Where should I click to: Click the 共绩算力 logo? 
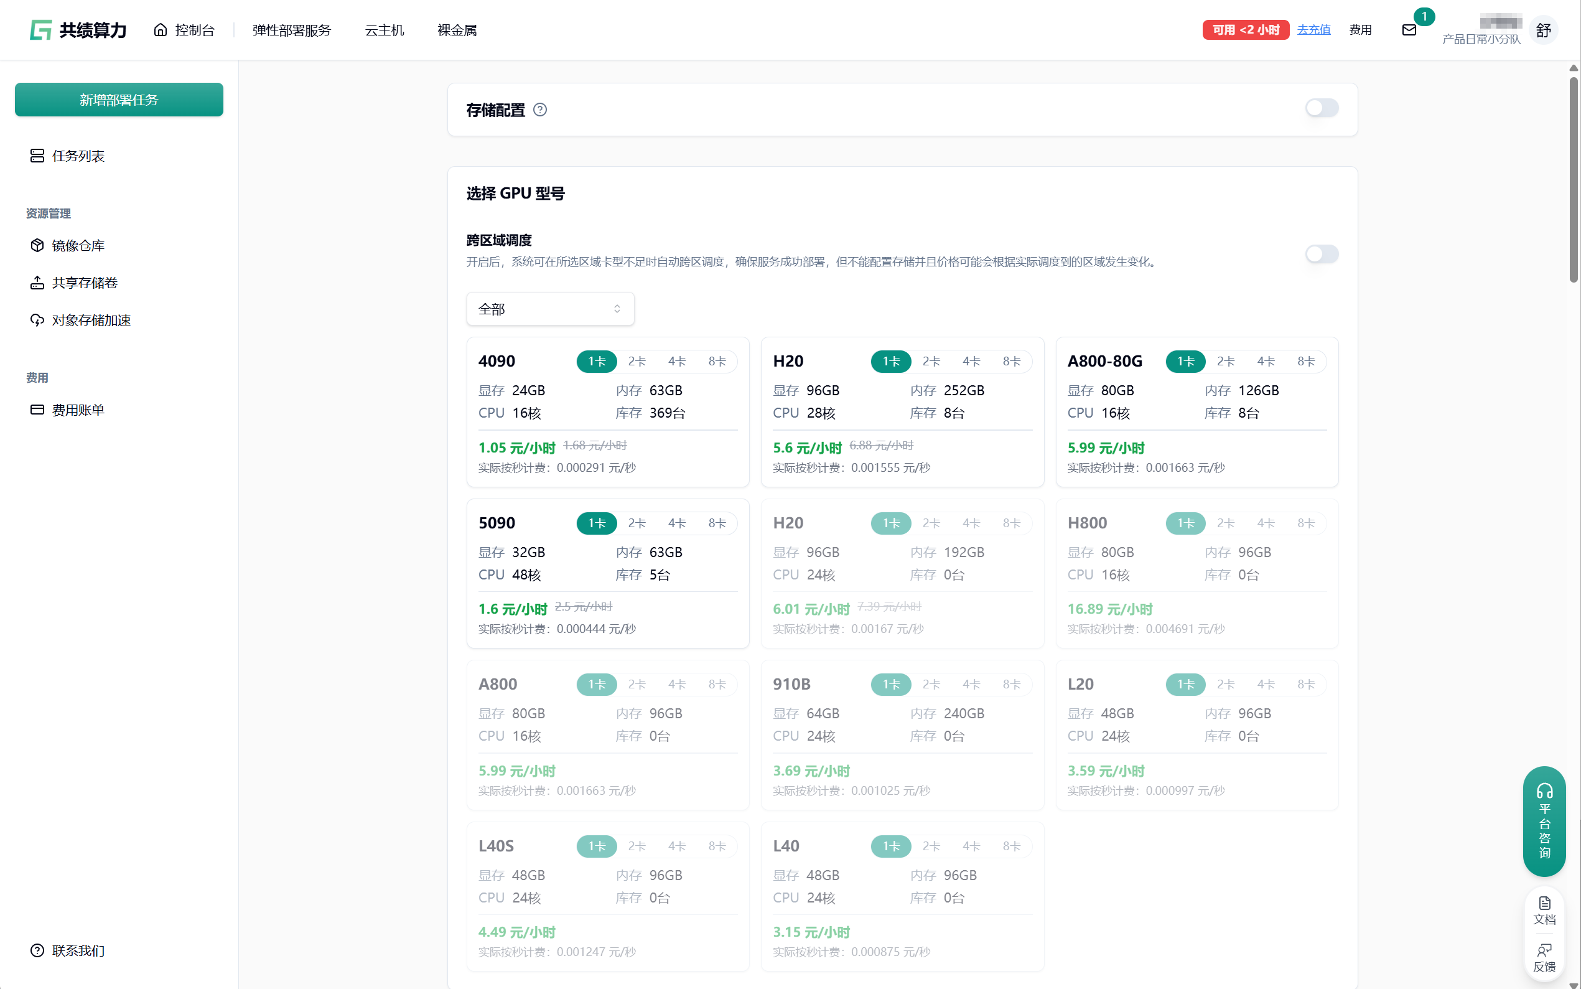[x=78, y=30]
